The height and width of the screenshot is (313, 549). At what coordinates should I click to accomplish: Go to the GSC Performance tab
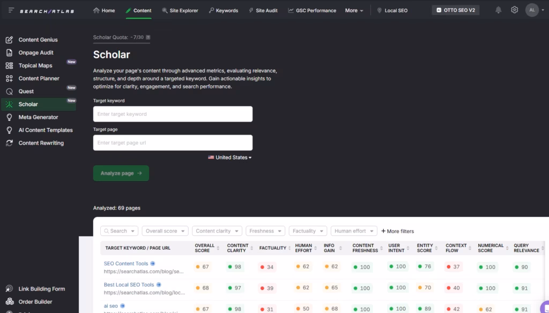click(x=312, y=10)
